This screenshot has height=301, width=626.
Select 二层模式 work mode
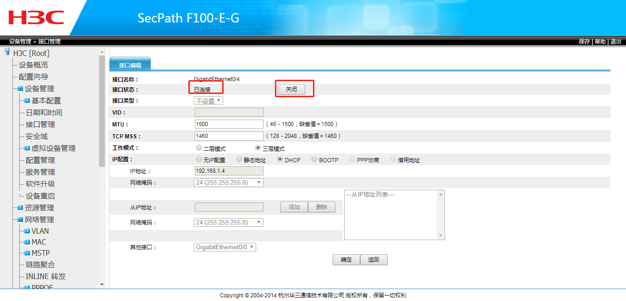click(x=198, y=148)
